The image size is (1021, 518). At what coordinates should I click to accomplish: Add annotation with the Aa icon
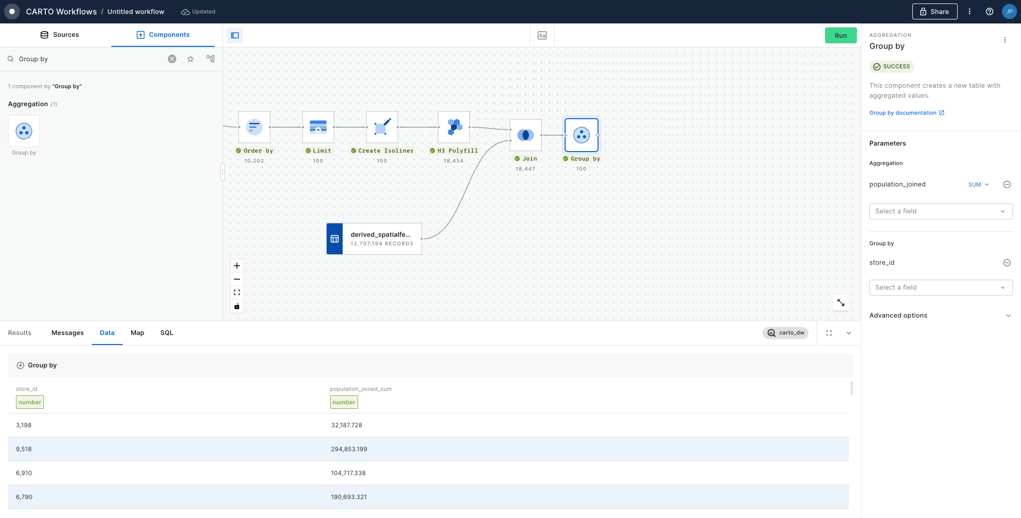[x=542, y=35]
